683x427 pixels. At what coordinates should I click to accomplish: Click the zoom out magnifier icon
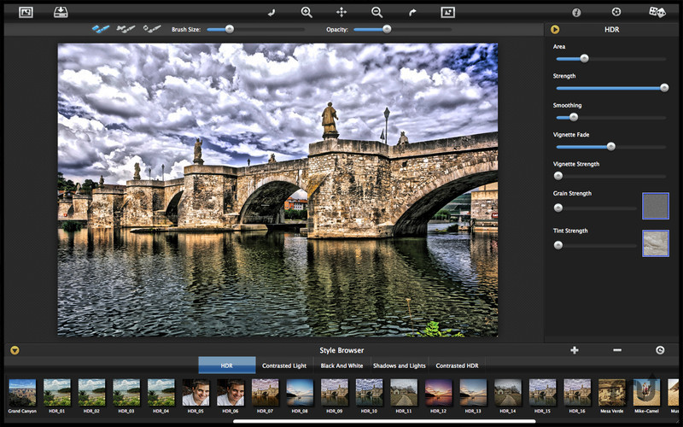(x=377, y=12)
